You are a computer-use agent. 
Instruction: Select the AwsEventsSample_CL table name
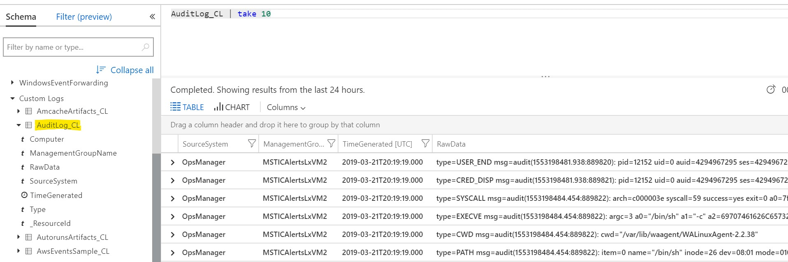click(73, 251)
